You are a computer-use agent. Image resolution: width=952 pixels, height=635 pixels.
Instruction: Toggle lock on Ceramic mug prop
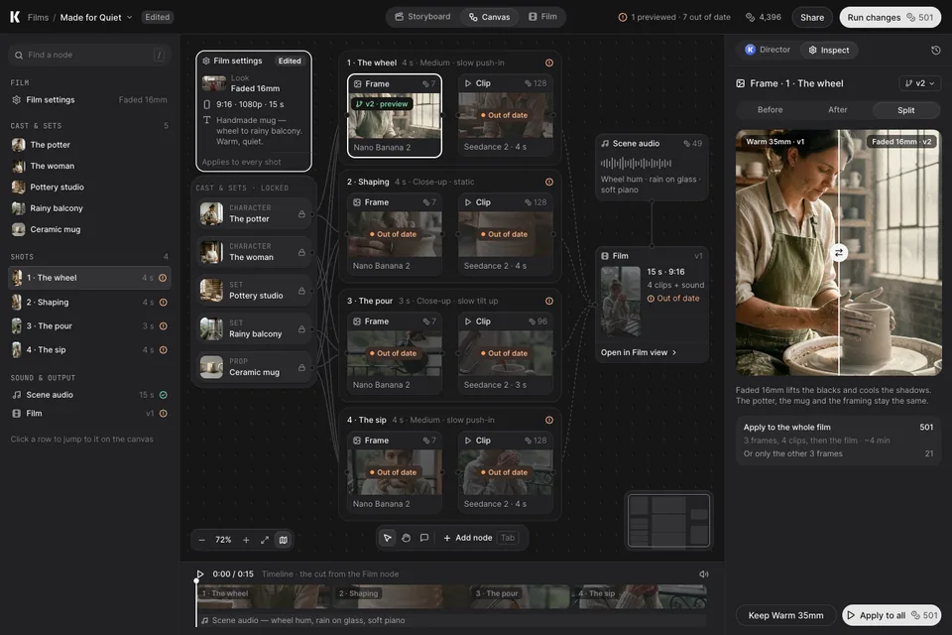coord(301,368)
